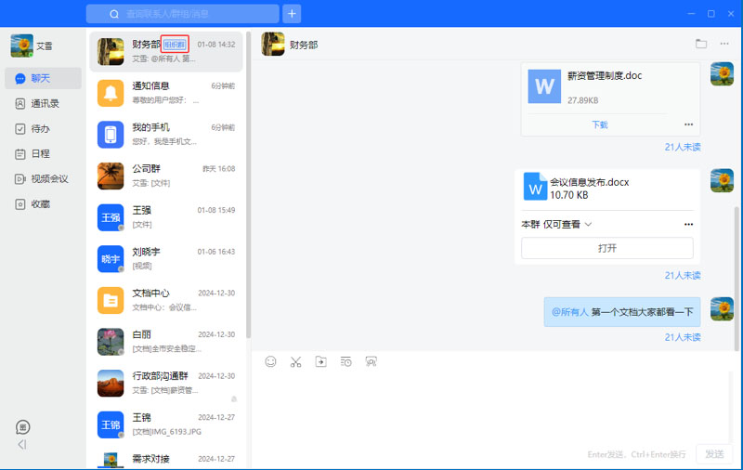Image resolution: width=743 pixels, height=470 pixels.
Task: Switch to the 通讯录 contacts tab
Action: (x=45, y=104)
